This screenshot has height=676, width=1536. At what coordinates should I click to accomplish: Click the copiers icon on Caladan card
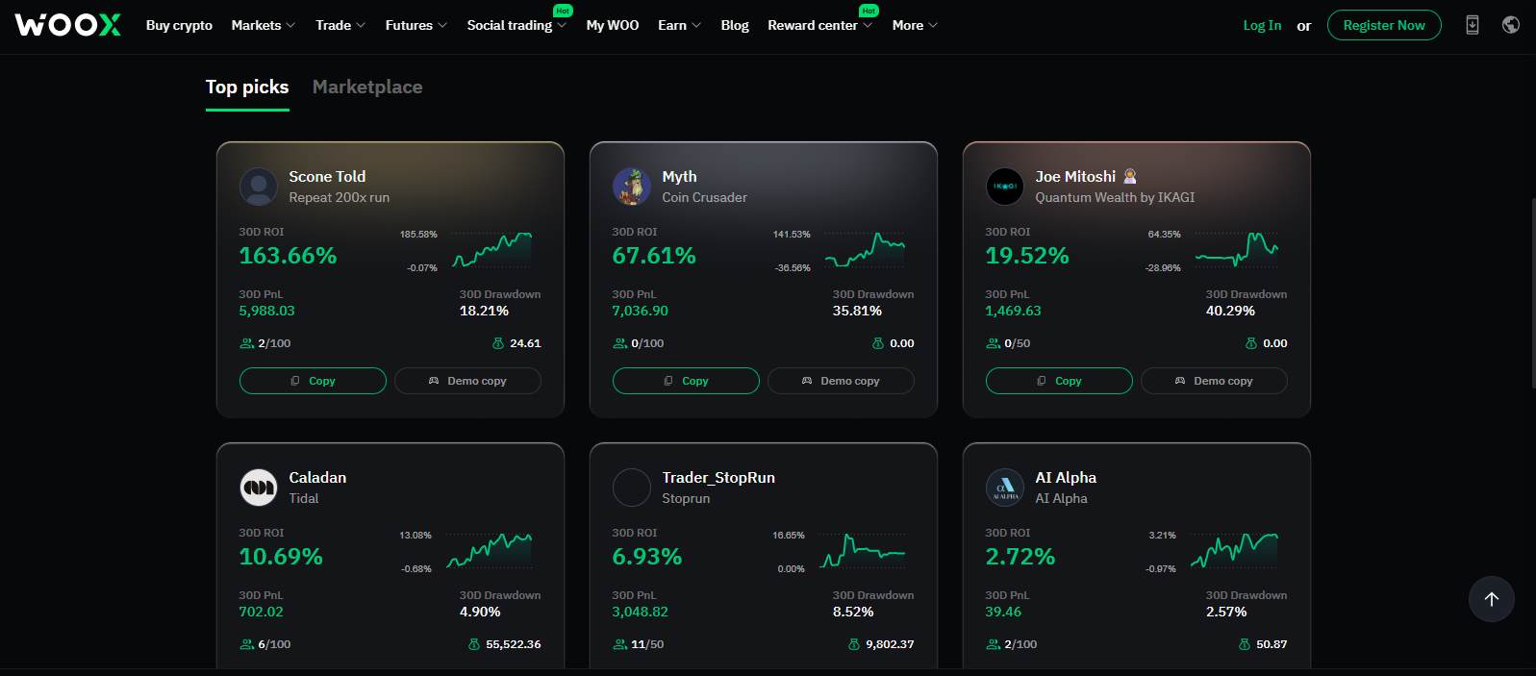[246, 644]
